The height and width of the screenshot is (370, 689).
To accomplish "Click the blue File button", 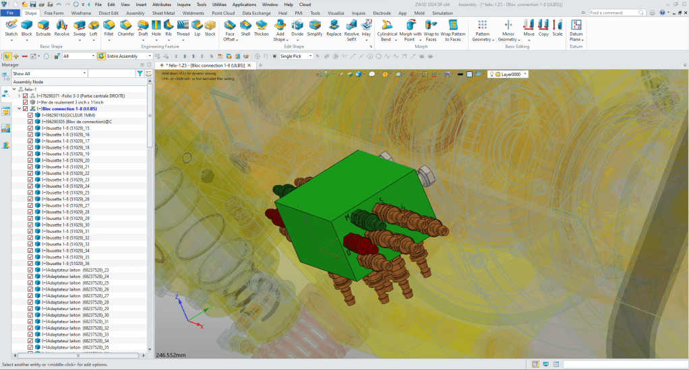I will point(10,13).
